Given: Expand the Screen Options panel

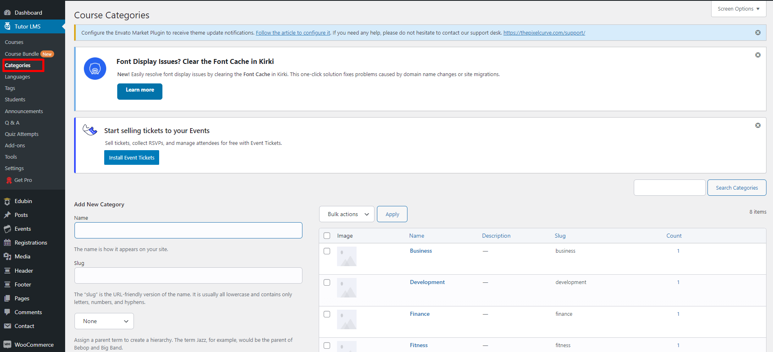Looking at the screenshot, I should [738, 9].
